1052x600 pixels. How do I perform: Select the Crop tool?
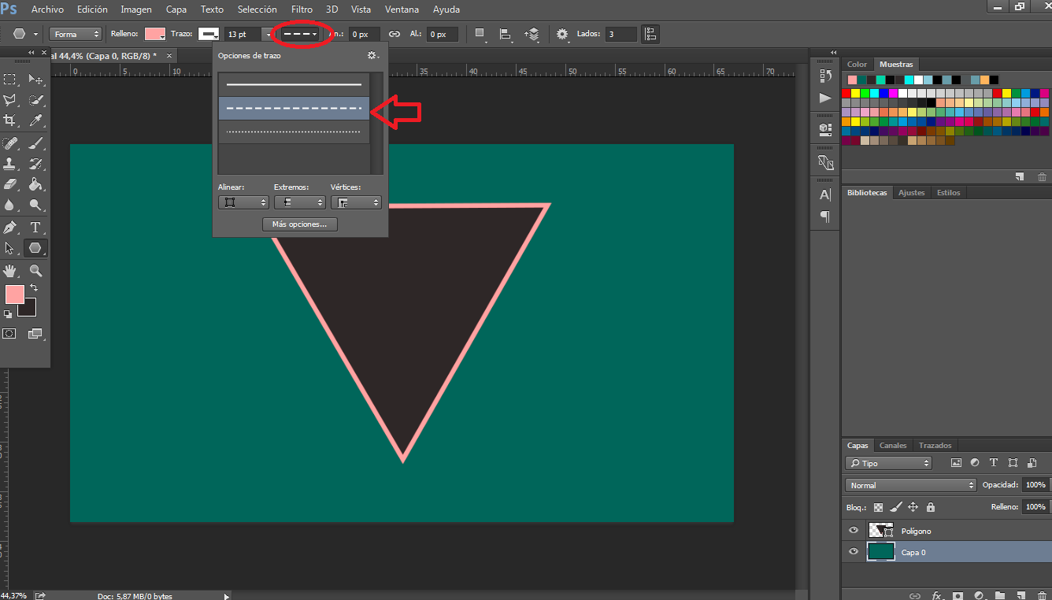tap(10, 120)
